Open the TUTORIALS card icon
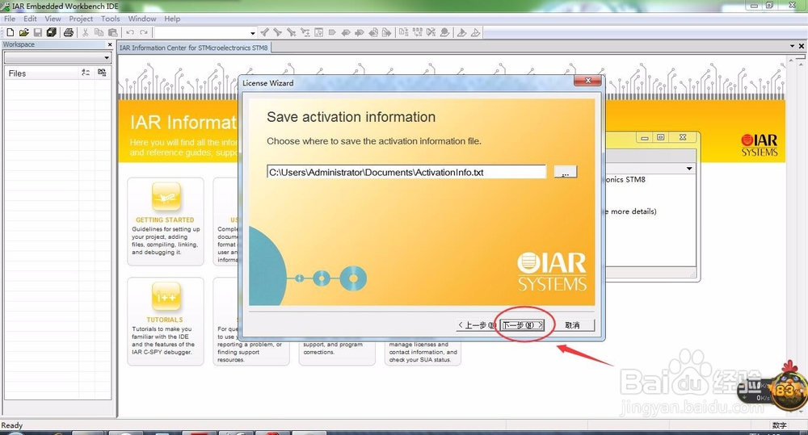 tap(166, 296)
